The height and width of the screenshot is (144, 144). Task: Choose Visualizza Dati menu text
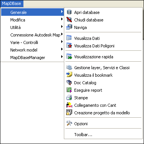[87, 38]
